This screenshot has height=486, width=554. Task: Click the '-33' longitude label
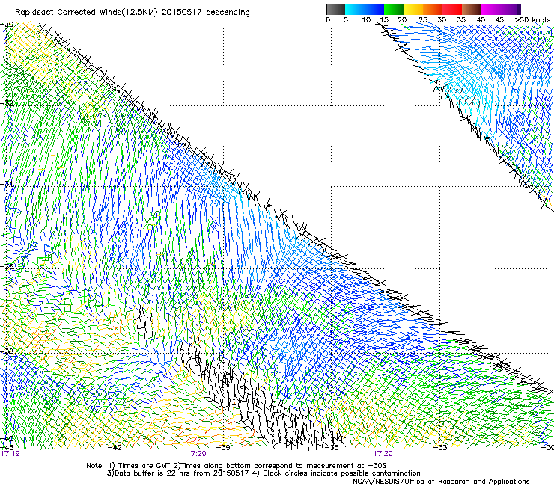[440, 448]
